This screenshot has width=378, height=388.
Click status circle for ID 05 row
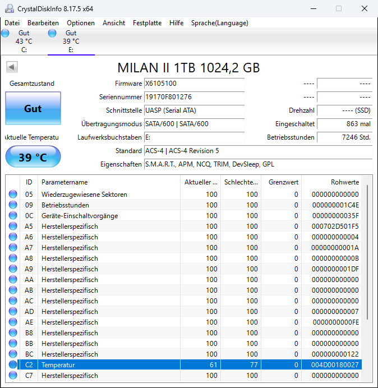tap(13, 194)
